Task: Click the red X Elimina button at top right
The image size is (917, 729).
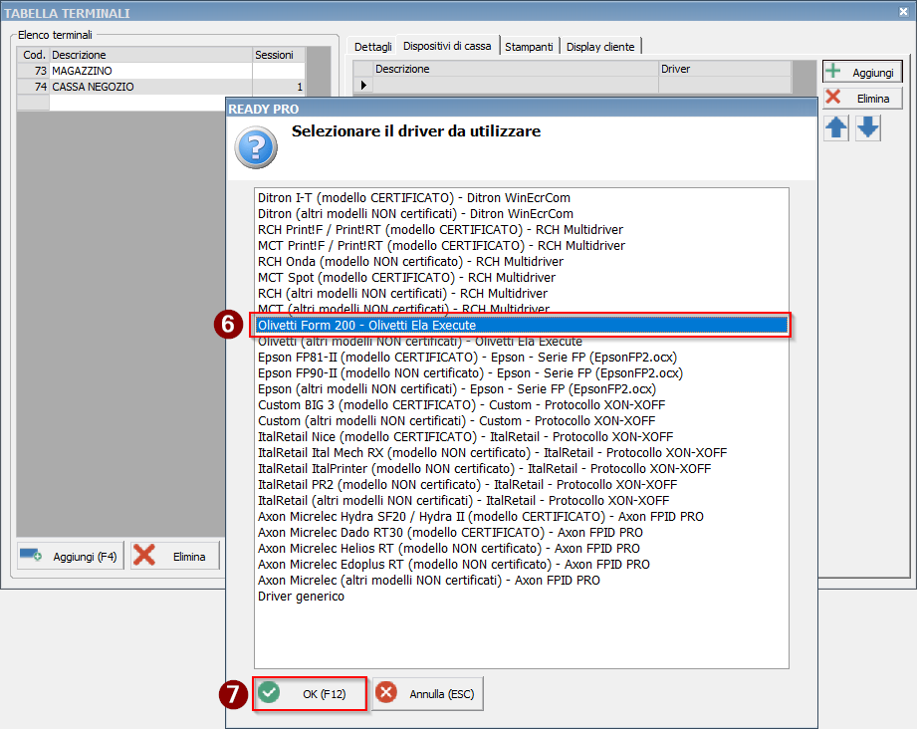Action: coord(862,99)
